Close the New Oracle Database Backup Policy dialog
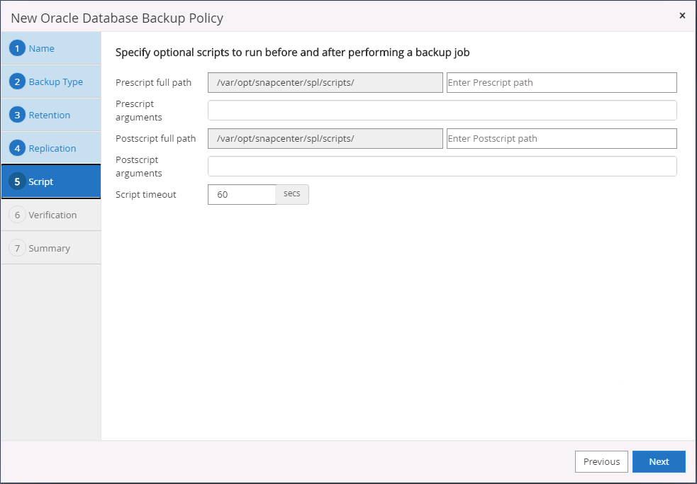 tap(682, 16)
